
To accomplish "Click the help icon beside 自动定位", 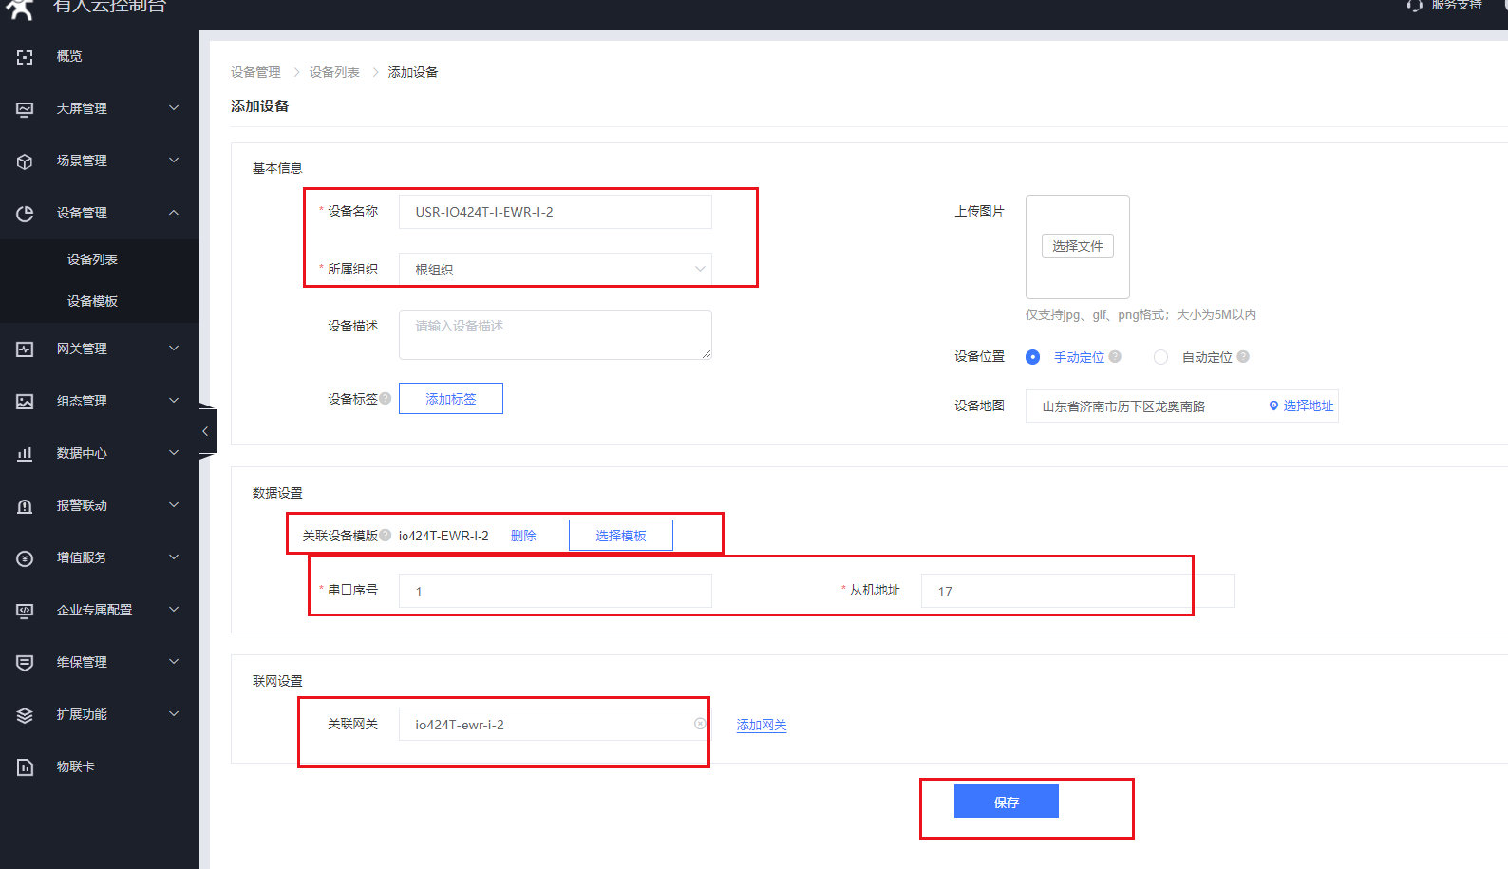I will pos(1243,357).
